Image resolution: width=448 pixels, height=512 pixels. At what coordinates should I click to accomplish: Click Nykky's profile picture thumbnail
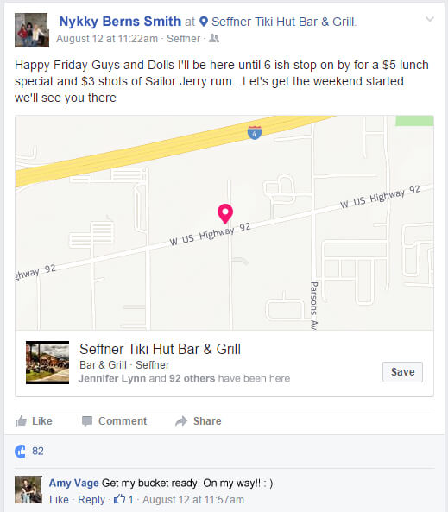coord(32,30)
